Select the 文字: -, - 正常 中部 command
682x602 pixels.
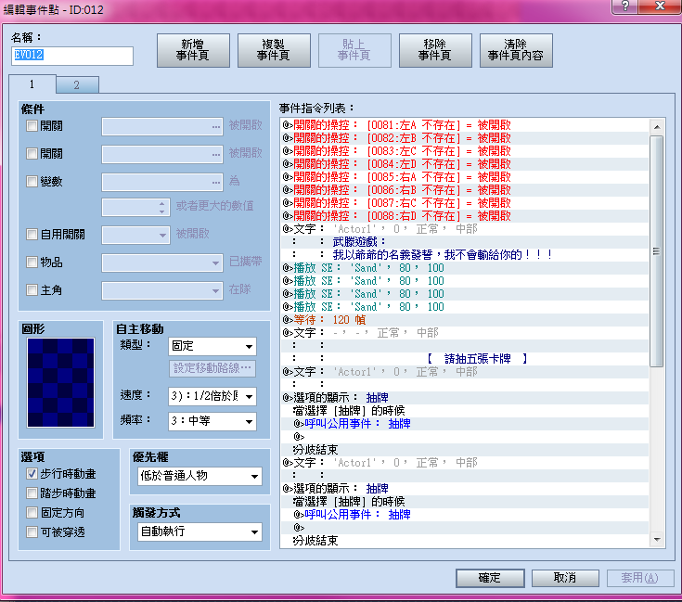click(x=465, y=333)
